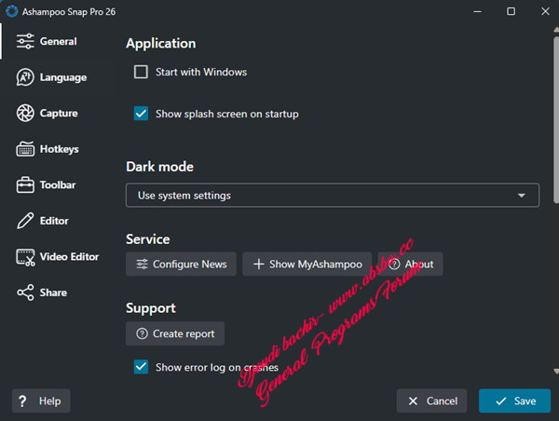
Task: Click the Dark mode dropdown arrow
Action: pyautogui.click(x=521, y=196)
